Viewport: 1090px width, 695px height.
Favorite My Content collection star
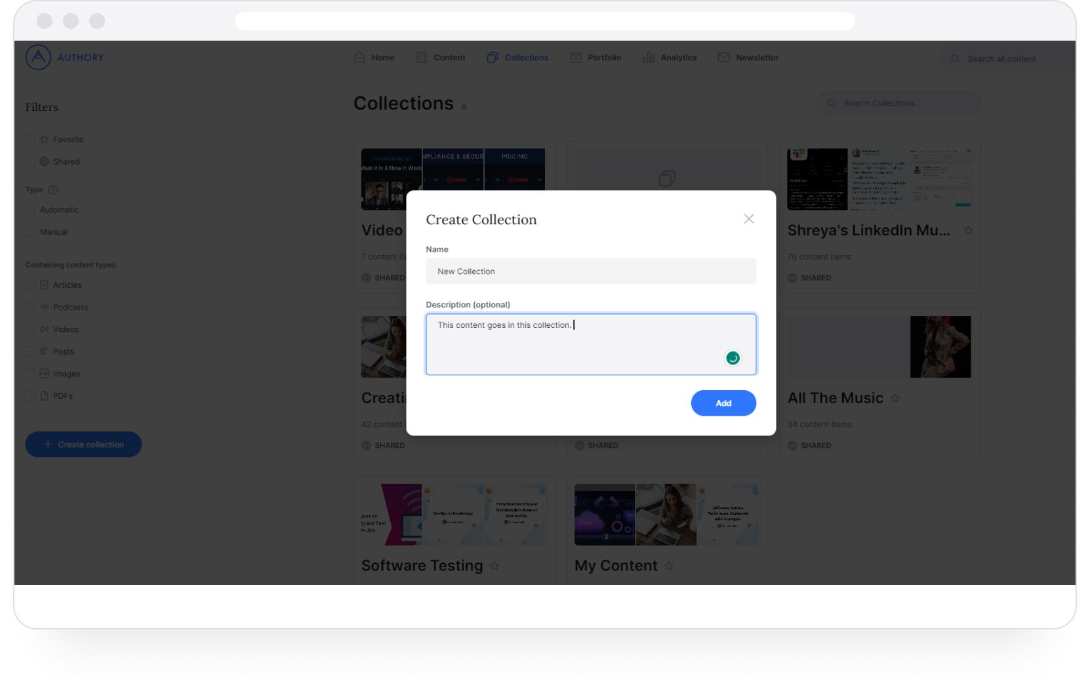(x=669, y=566)
